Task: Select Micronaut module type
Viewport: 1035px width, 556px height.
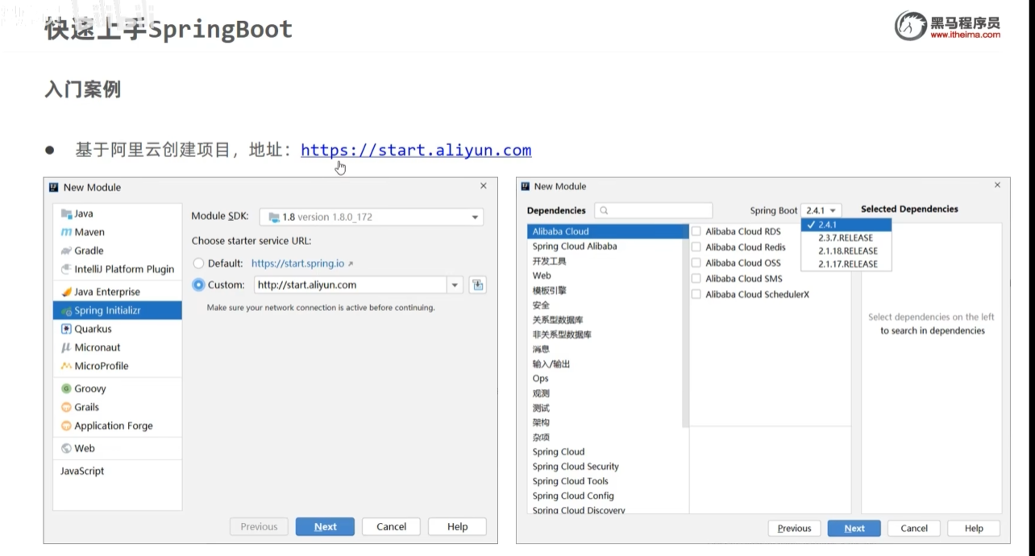Action: tap(118, 347)
